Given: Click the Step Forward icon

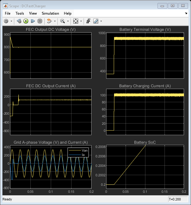Looking at the screenshot, I should tap(33, 21).
